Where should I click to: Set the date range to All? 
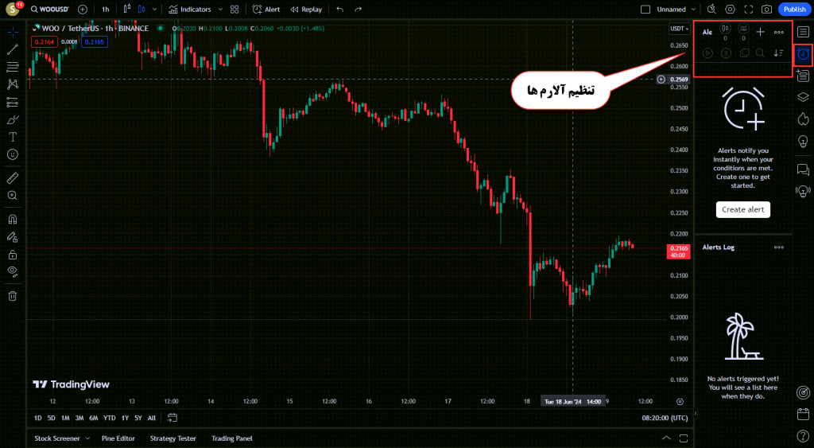tap(152, 418)
